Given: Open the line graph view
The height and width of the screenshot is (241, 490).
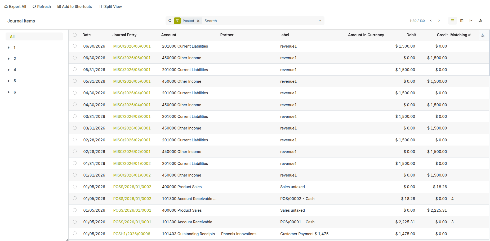Looking at the screenshot, I should tap(471, 21).
